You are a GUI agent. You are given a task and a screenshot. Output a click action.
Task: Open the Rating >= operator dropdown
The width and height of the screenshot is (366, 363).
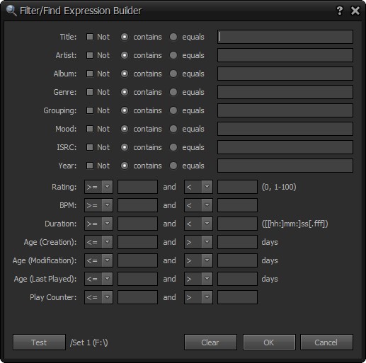[98, 187]
